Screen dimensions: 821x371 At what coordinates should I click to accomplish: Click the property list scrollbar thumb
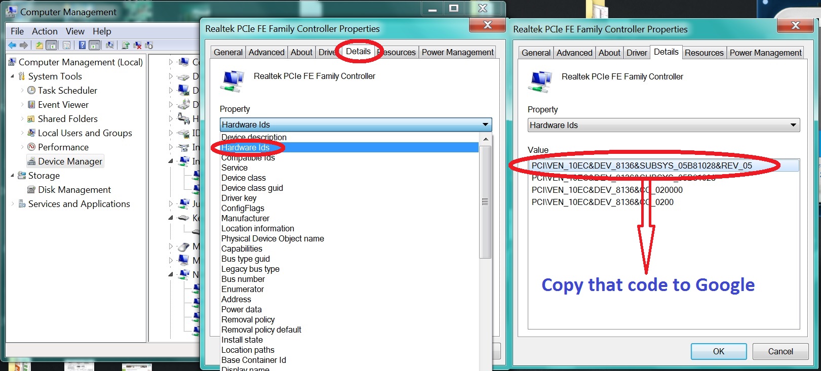pos(485,202)
